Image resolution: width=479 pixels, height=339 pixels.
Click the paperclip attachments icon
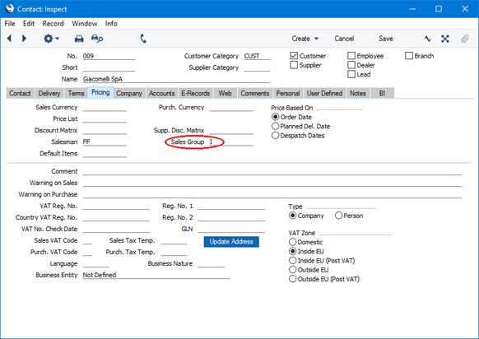(465, 39)
